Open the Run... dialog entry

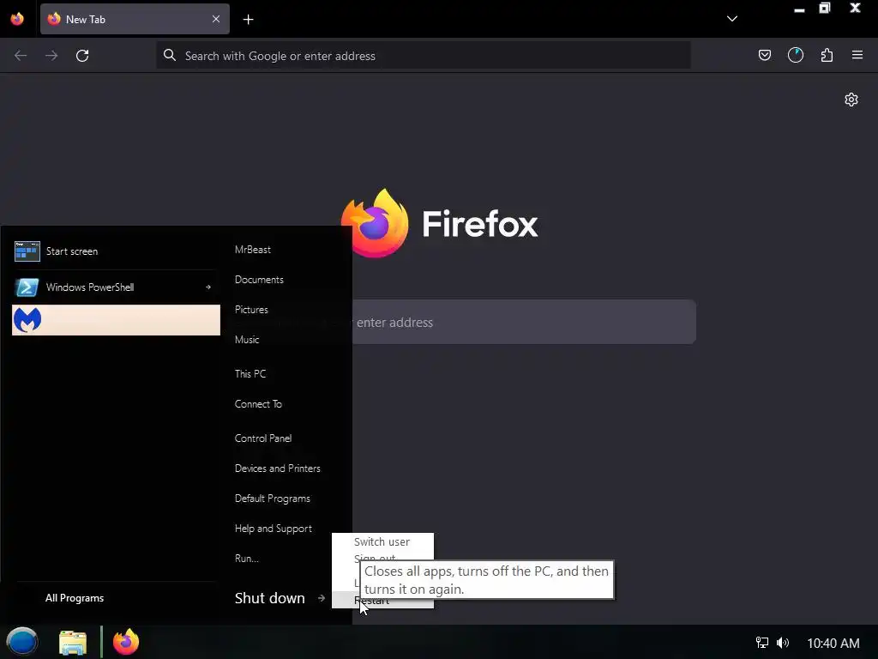[x=246, y=558]
